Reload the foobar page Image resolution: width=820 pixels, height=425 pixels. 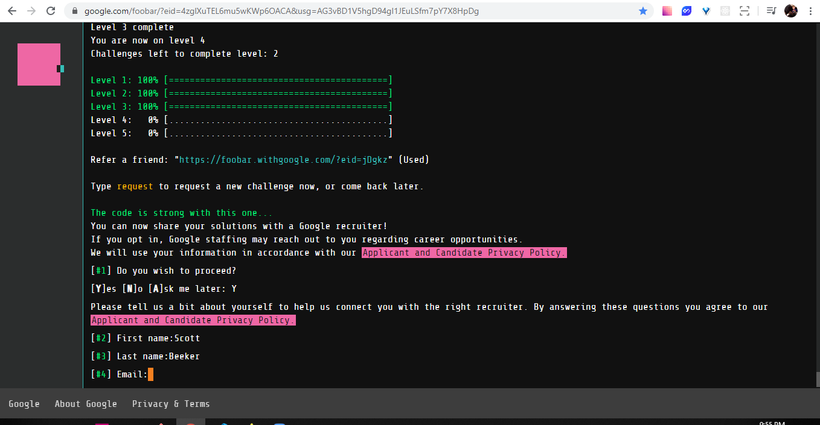pyautogui.click(x=51, y=11)
